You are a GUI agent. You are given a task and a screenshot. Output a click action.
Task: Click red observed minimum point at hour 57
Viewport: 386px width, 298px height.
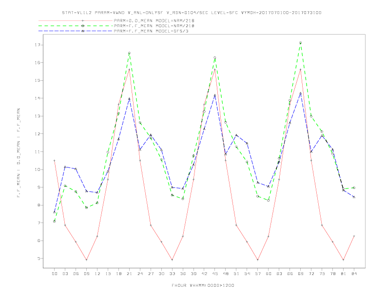258,260
